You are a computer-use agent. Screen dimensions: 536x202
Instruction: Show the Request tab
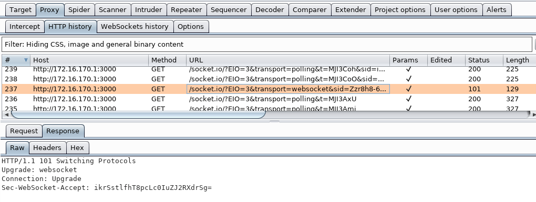[24, 131]
